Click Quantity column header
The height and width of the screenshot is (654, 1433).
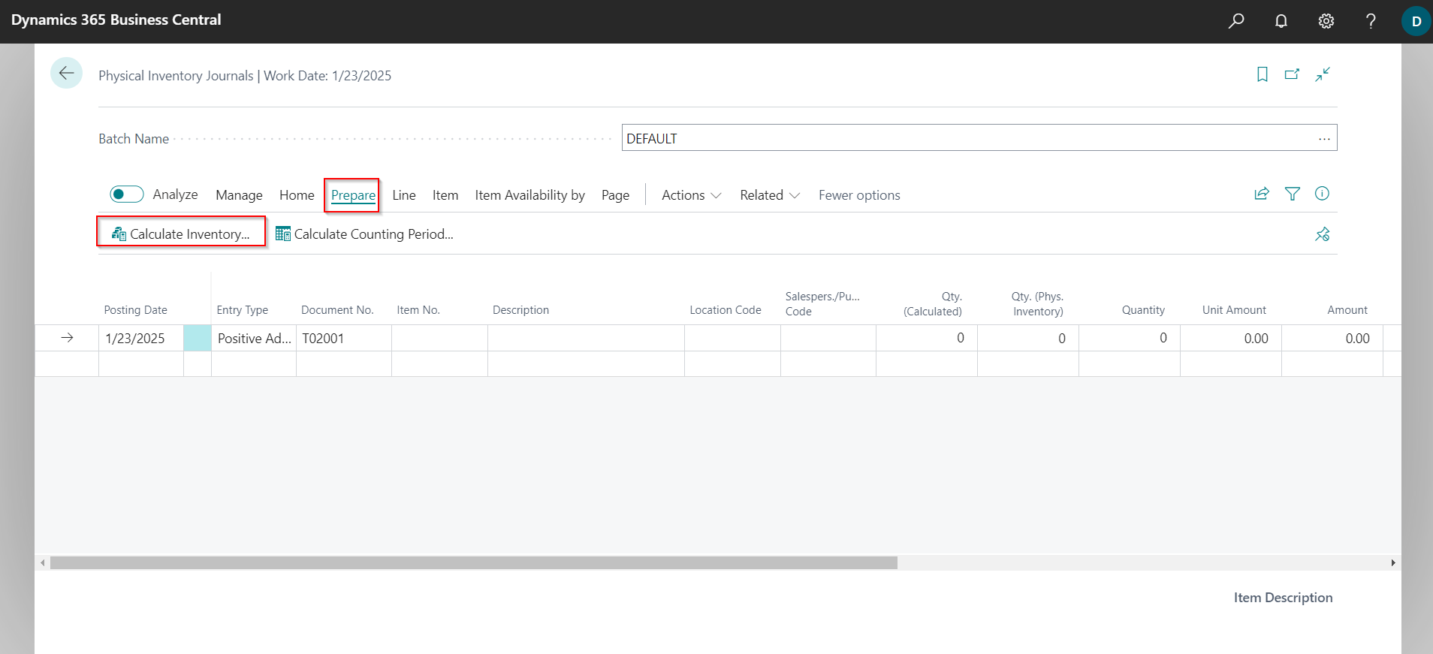pos(1143,310)
